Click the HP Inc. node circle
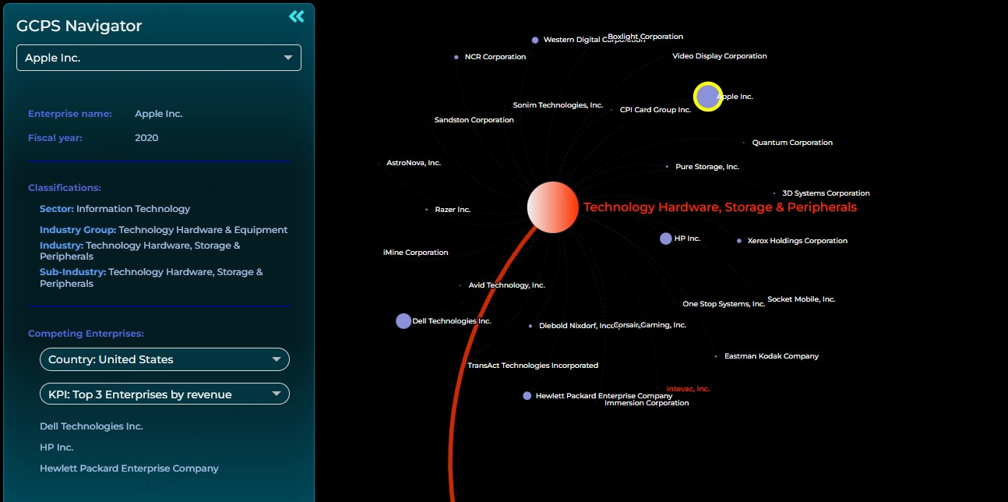Image resolution: width=1008 pixels, height=502 pixels. (x=665, y=239)
